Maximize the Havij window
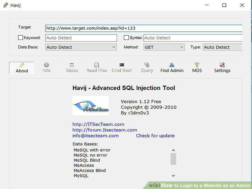 tap(224, 5)
